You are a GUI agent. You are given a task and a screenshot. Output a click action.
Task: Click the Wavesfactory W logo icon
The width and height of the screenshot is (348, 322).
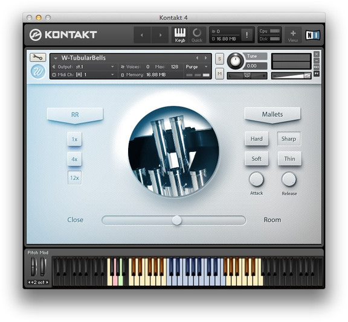[x=37, y=71]
